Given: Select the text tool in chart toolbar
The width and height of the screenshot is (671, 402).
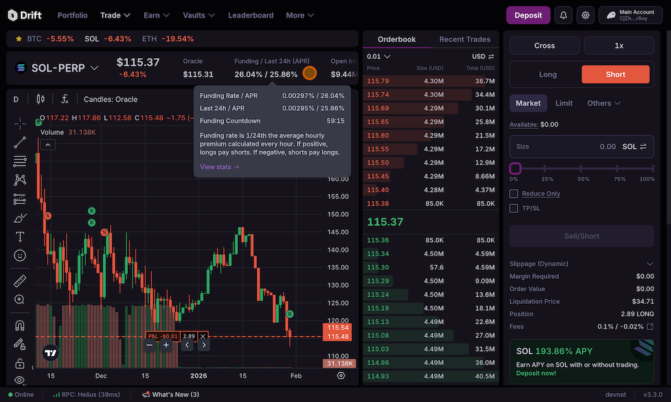Looking at the screenshot, I should pyautogui.click(x=20, y=236).
